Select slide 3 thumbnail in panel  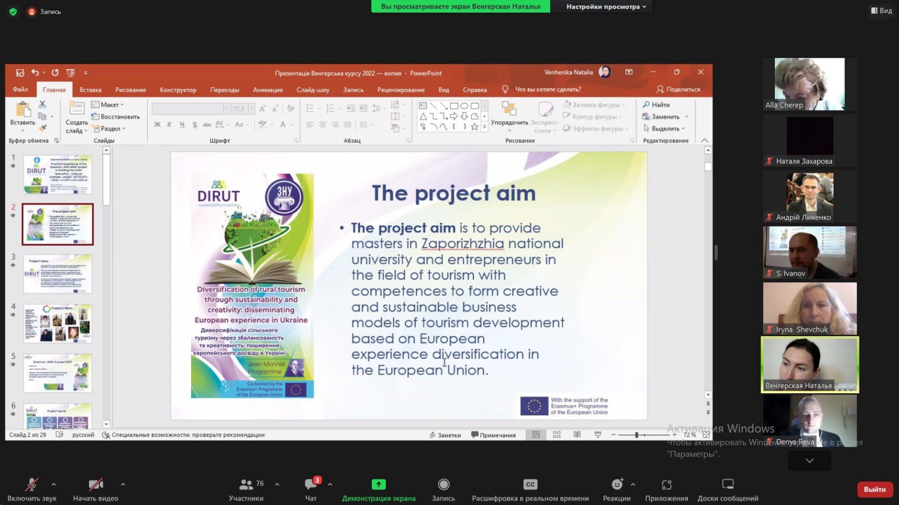(57, 274)
